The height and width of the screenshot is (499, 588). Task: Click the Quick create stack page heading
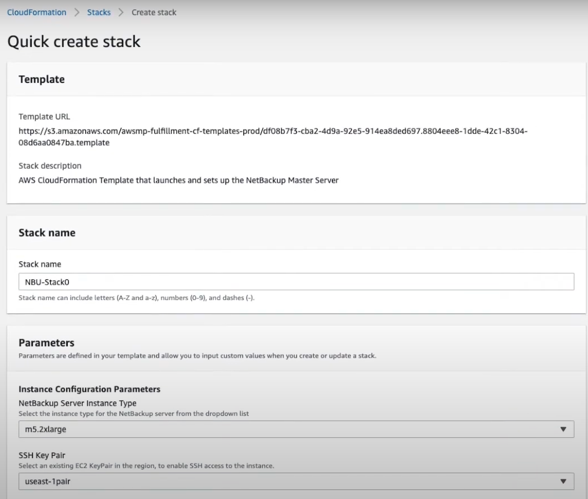tap(74, 41)
